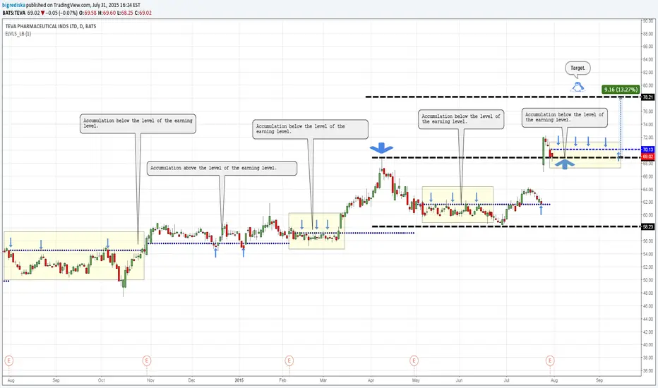658x388 pixels.
Task: Click the 64.00 price scale label
Action: point(647,190)
